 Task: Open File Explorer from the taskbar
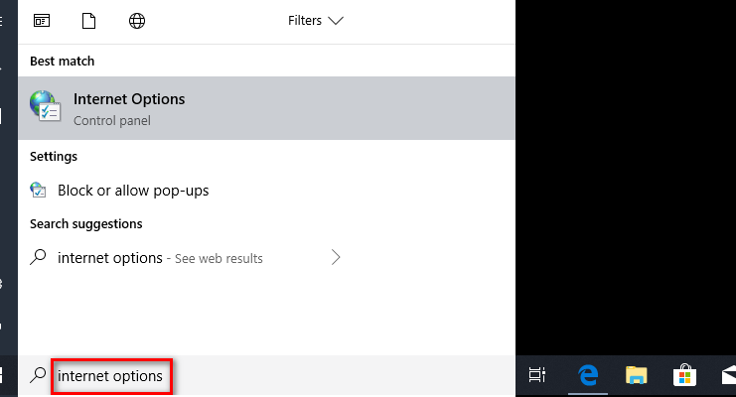coord(636,375)
